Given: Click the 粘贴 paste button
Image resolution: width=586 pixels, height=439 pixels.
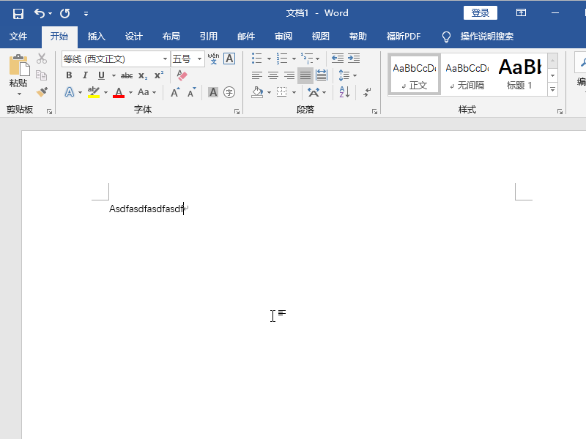Looking at the screenshot, I should click(18, 73).
